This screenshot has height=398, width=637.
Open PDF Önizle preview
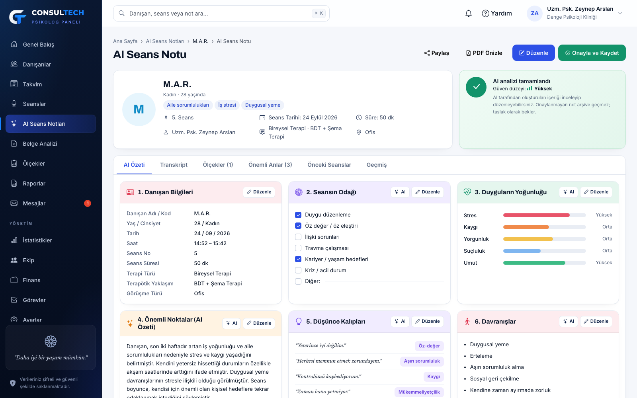click(x=484, y=53)
